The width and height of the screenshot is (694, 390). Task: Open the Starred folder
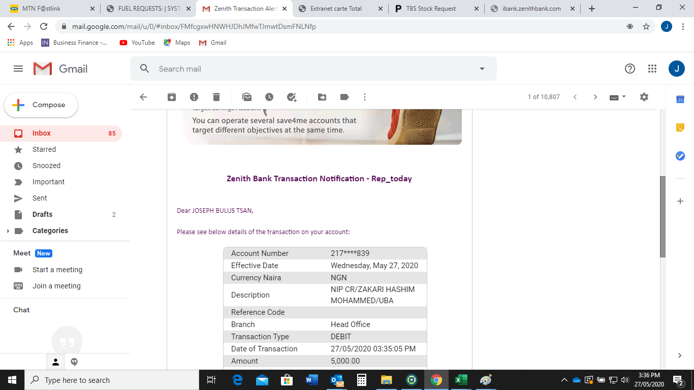61,150
